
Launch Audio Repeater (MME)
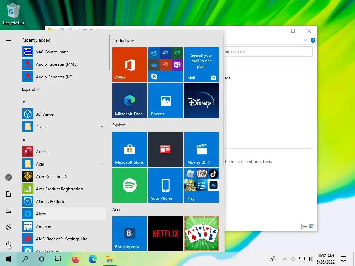click(64, 64)
